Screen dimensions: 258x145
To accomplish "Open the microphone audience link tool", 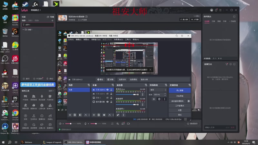I will coord(42,97).
